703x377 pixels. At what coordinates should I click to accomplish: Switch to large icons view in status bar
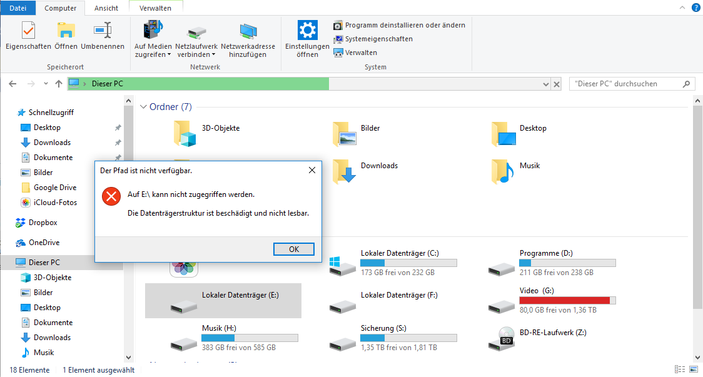(694, 369)
